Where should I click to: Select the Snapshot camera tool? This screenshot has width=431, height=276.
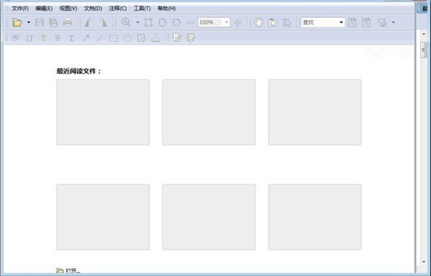tap(273, 22)
